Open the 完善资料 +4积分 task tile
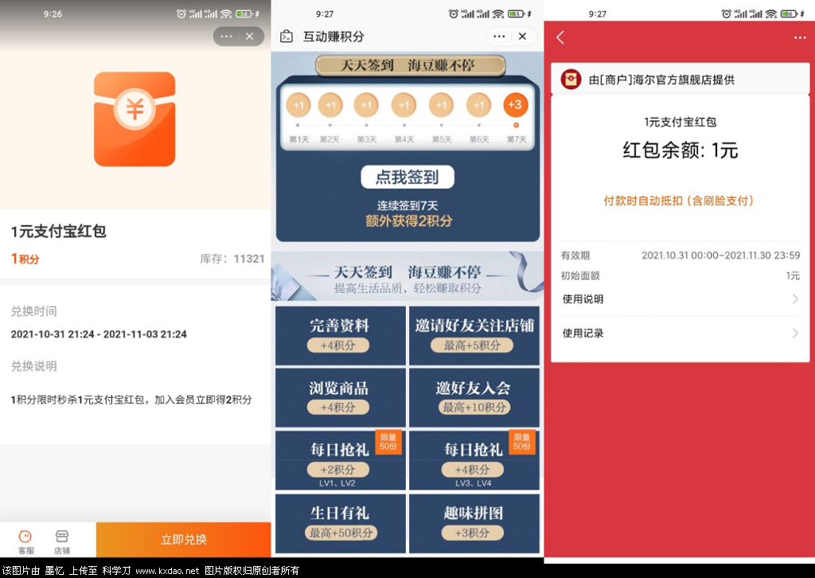Image resolution: width=815 pixels, height=578 pixels. click(x=340, y=336)
